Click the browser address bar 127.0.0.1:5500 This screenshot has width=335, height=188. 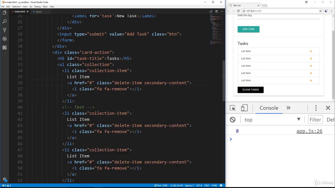280,11
